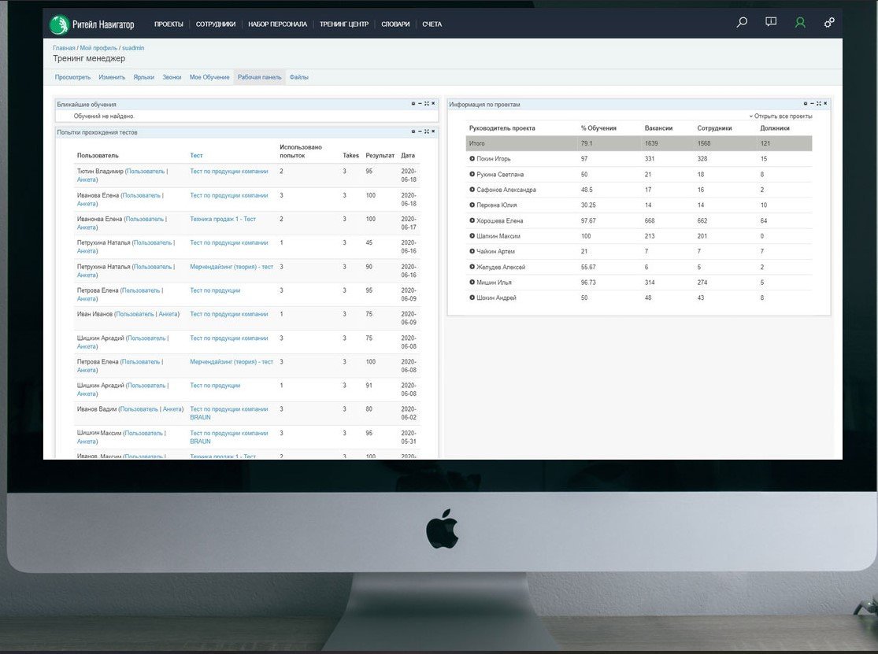Open Анкета link for Иванов Вадим

[x=172, y=409]
